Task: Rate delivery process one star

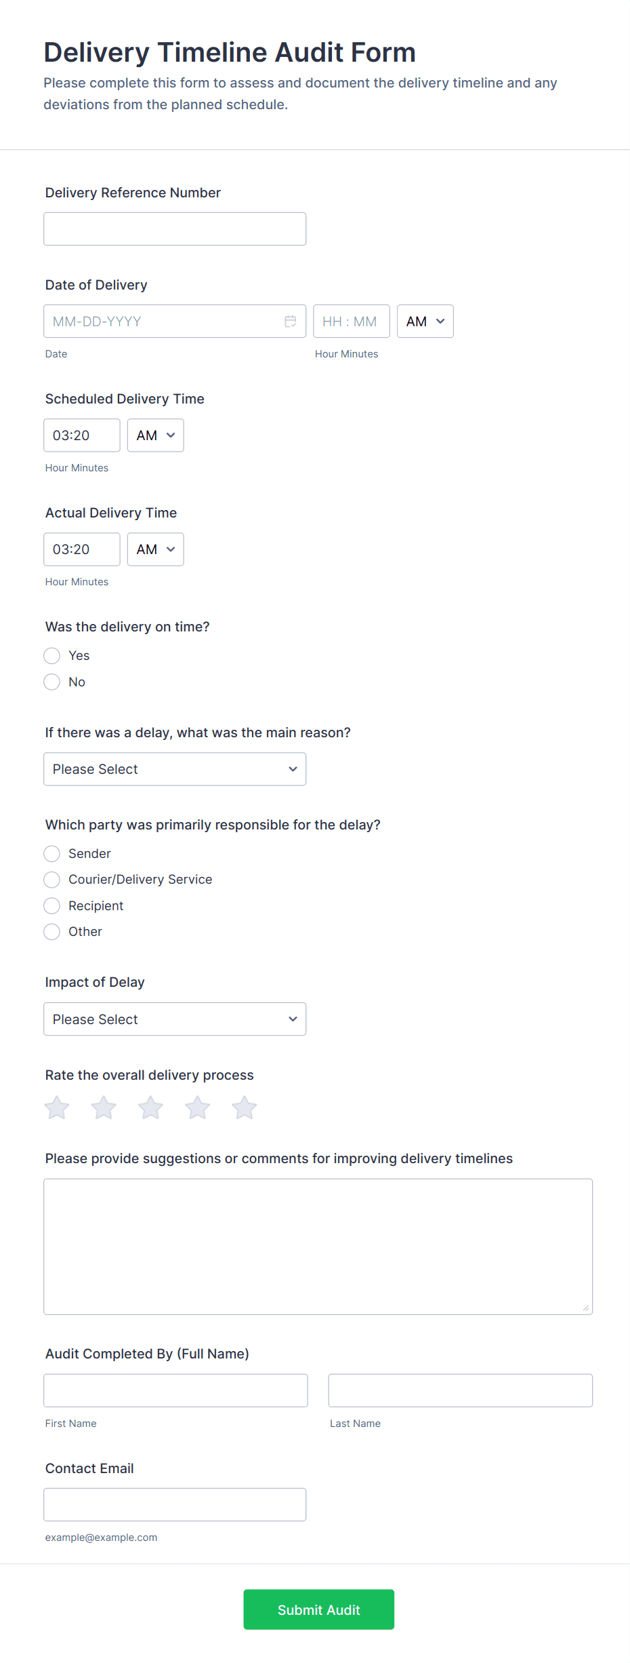Action: [57, 1108]
